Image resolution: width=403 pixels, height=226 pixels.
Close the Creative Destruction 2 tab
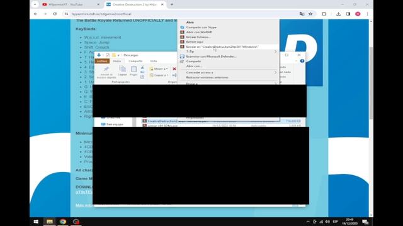pos(162,4)
